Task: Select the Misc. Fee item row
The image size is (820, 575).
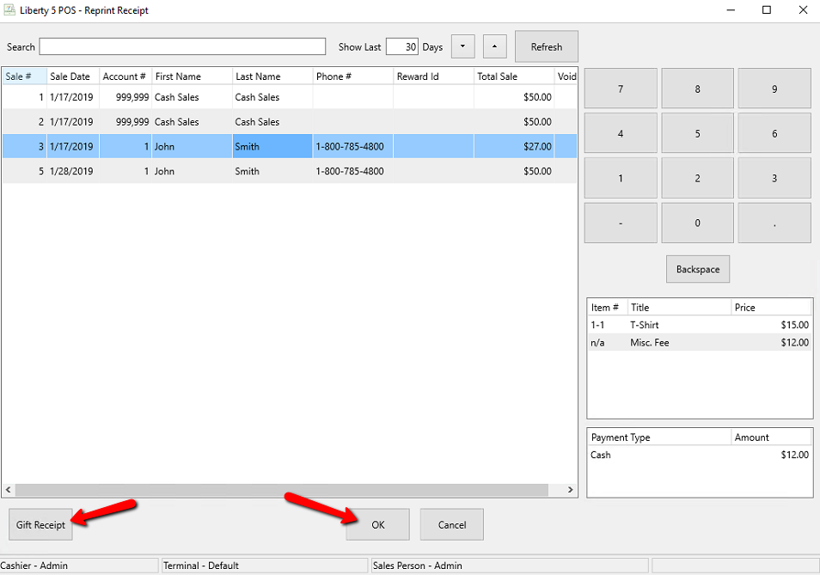Action: click(700, 342)
